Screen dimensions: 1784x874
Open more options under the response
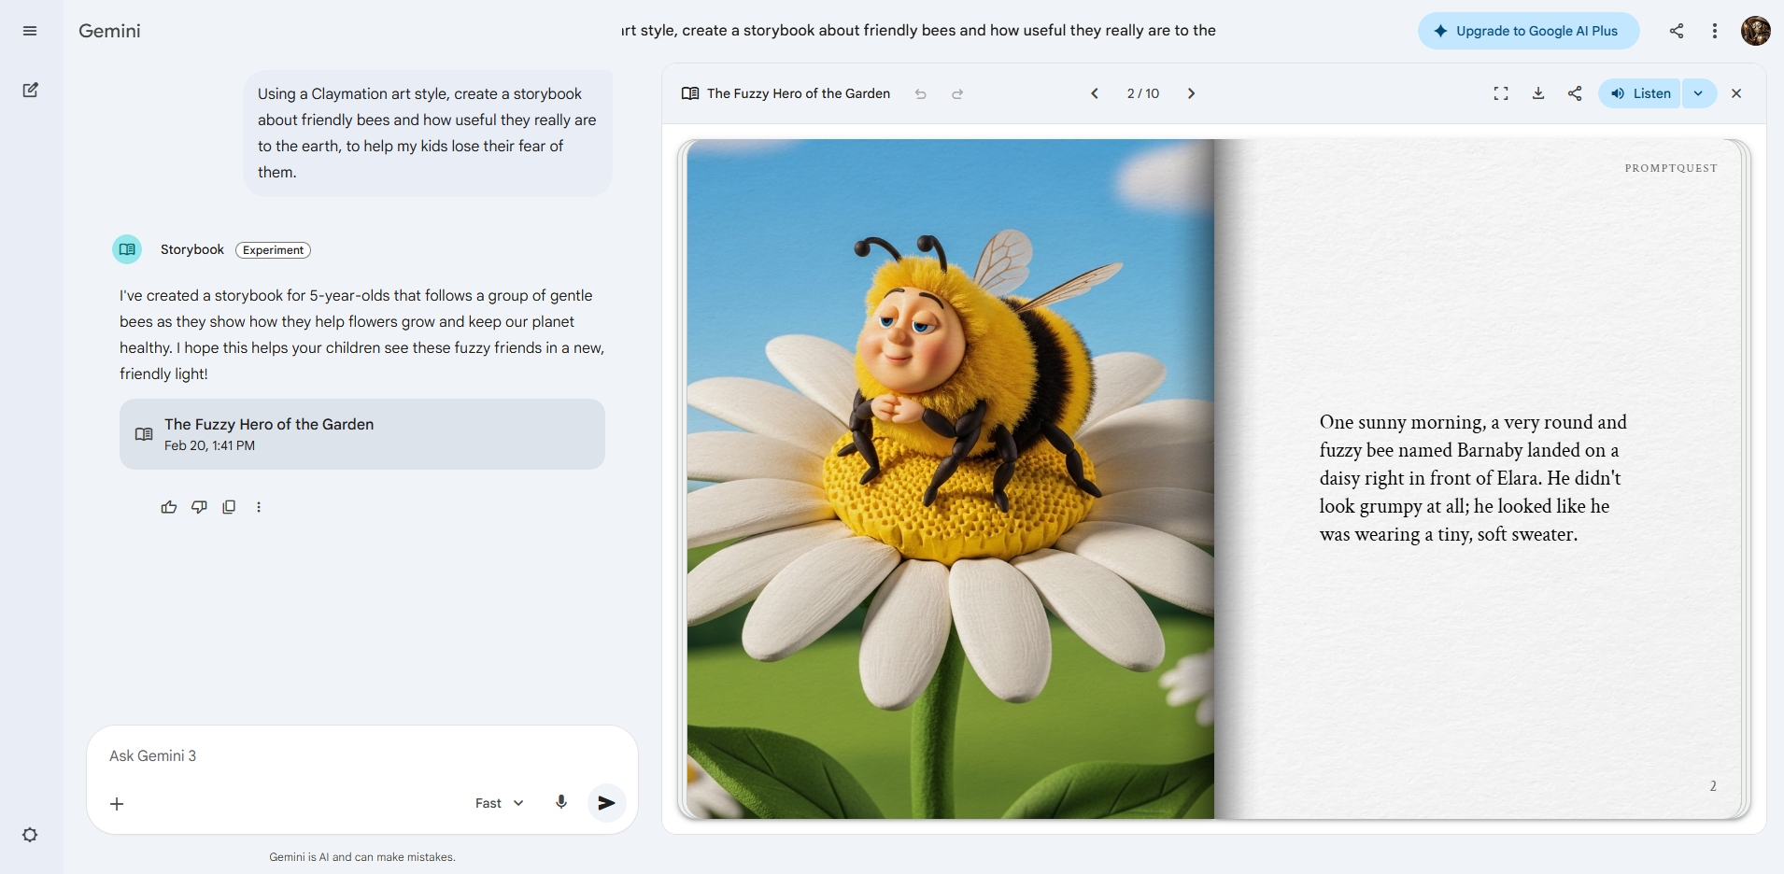click(x=259, y=507)
